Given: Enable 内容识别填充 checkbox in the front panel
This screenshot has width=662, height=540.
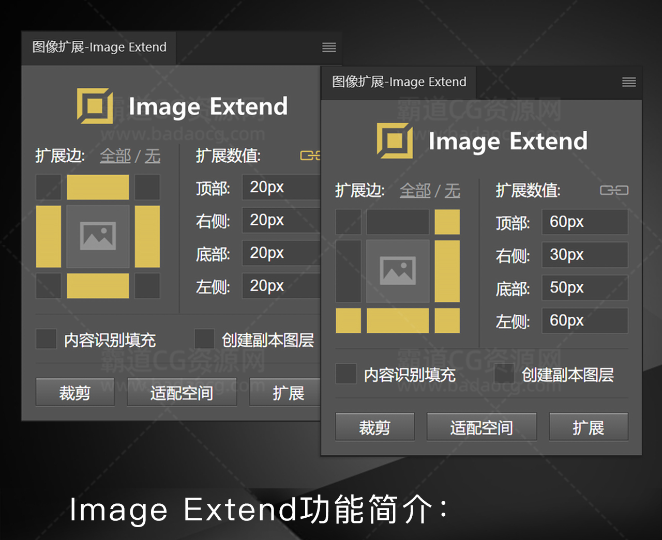Looking at the screenshot, I should (346, 374).
